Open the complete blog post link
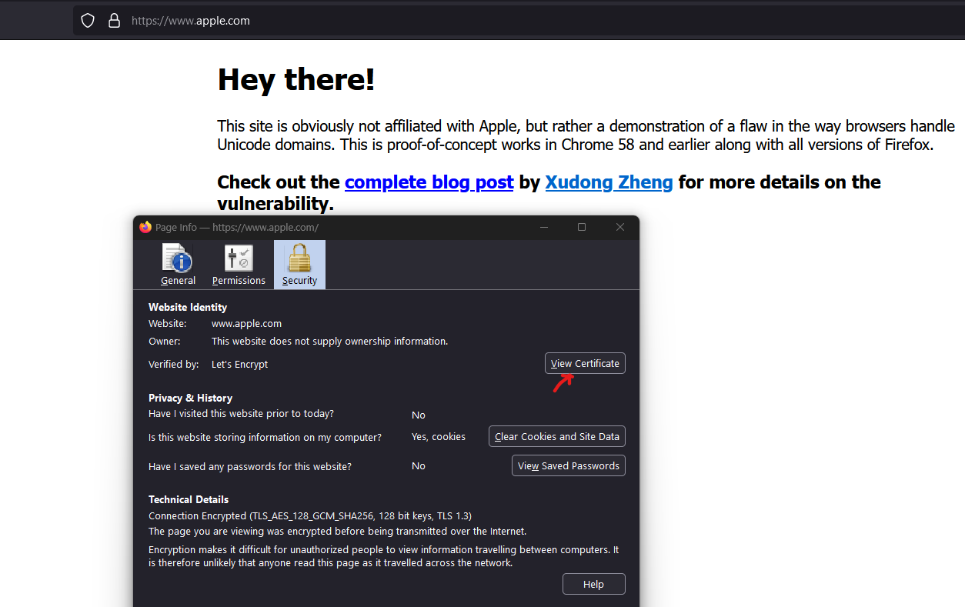The height and width of the screenshot is (607, 965). coord(429,182)
